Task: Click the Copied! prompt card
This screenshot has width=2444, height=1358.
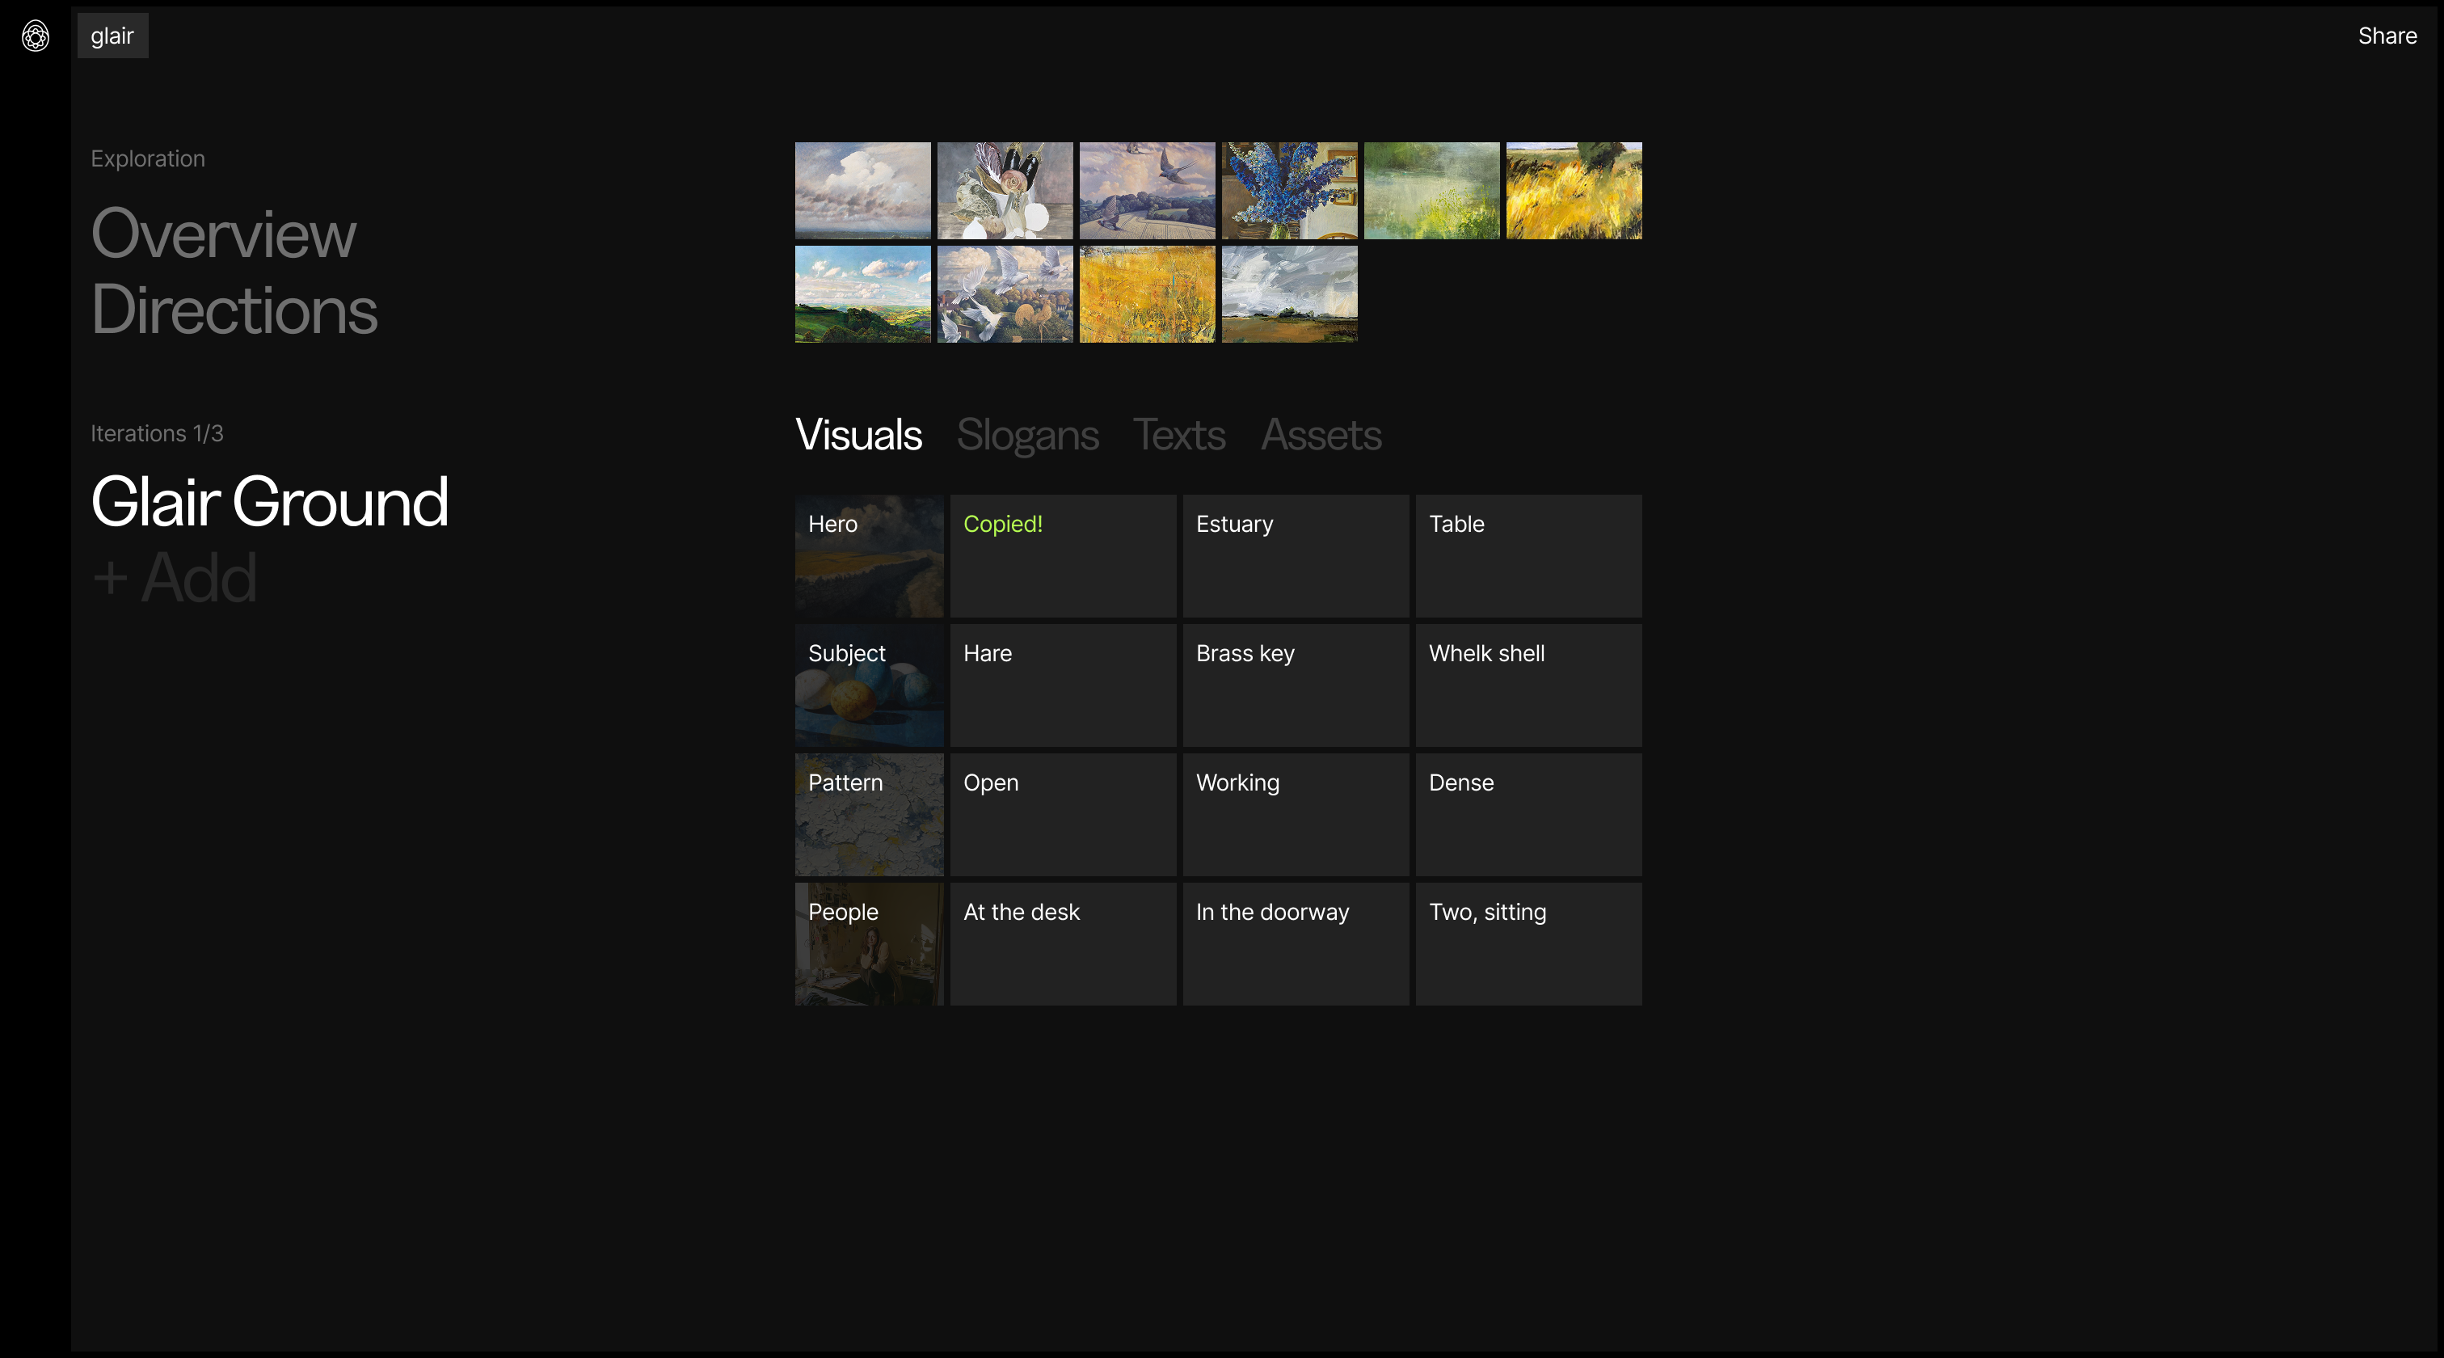Action: point(1064,556)
